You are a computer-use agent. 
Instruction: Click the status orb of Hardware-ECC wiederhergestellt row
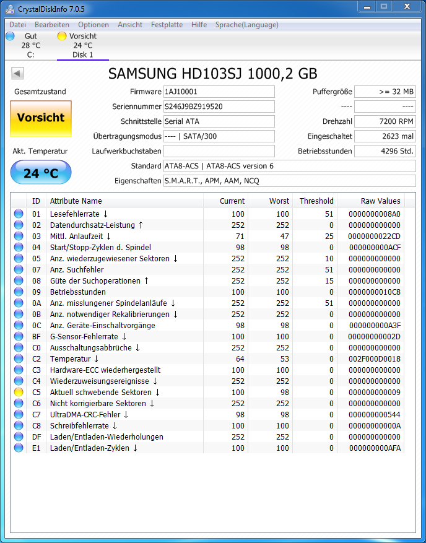[19, 370]
